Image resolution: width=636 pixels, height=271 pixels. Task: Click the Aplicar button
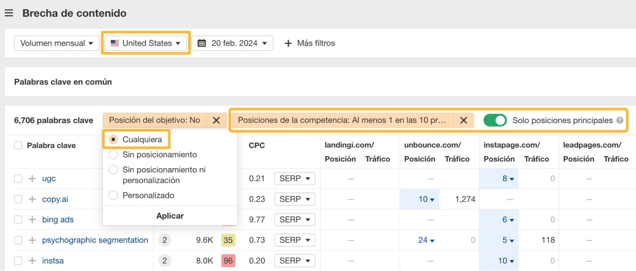170,216
